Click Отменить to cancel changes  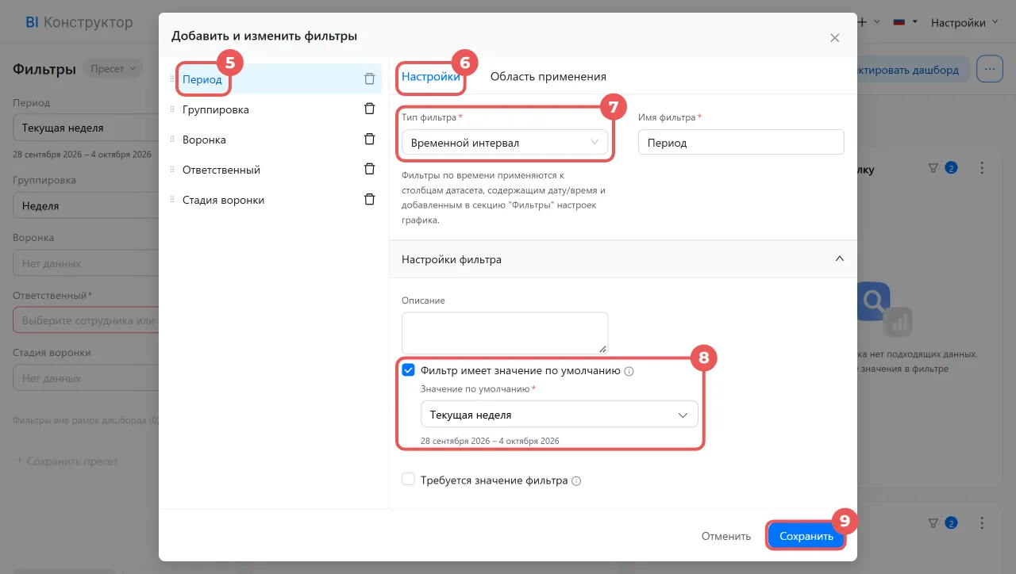(726, 536)
